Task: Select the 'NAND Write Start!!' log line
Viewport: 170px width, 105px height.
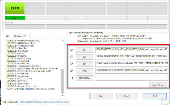Action: (21, 43)
